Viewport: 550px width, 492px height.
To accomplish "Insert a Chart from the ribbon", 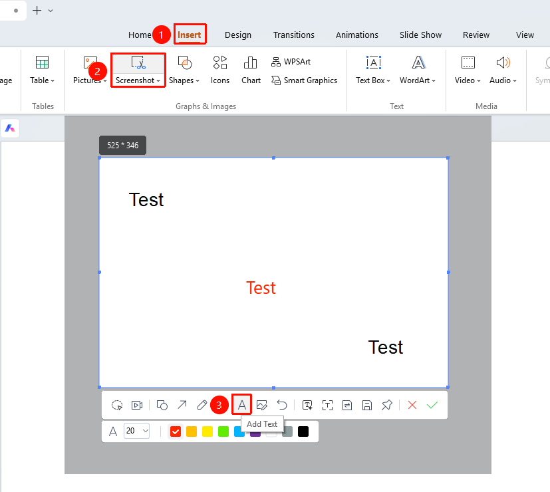I will click(251, 70).
